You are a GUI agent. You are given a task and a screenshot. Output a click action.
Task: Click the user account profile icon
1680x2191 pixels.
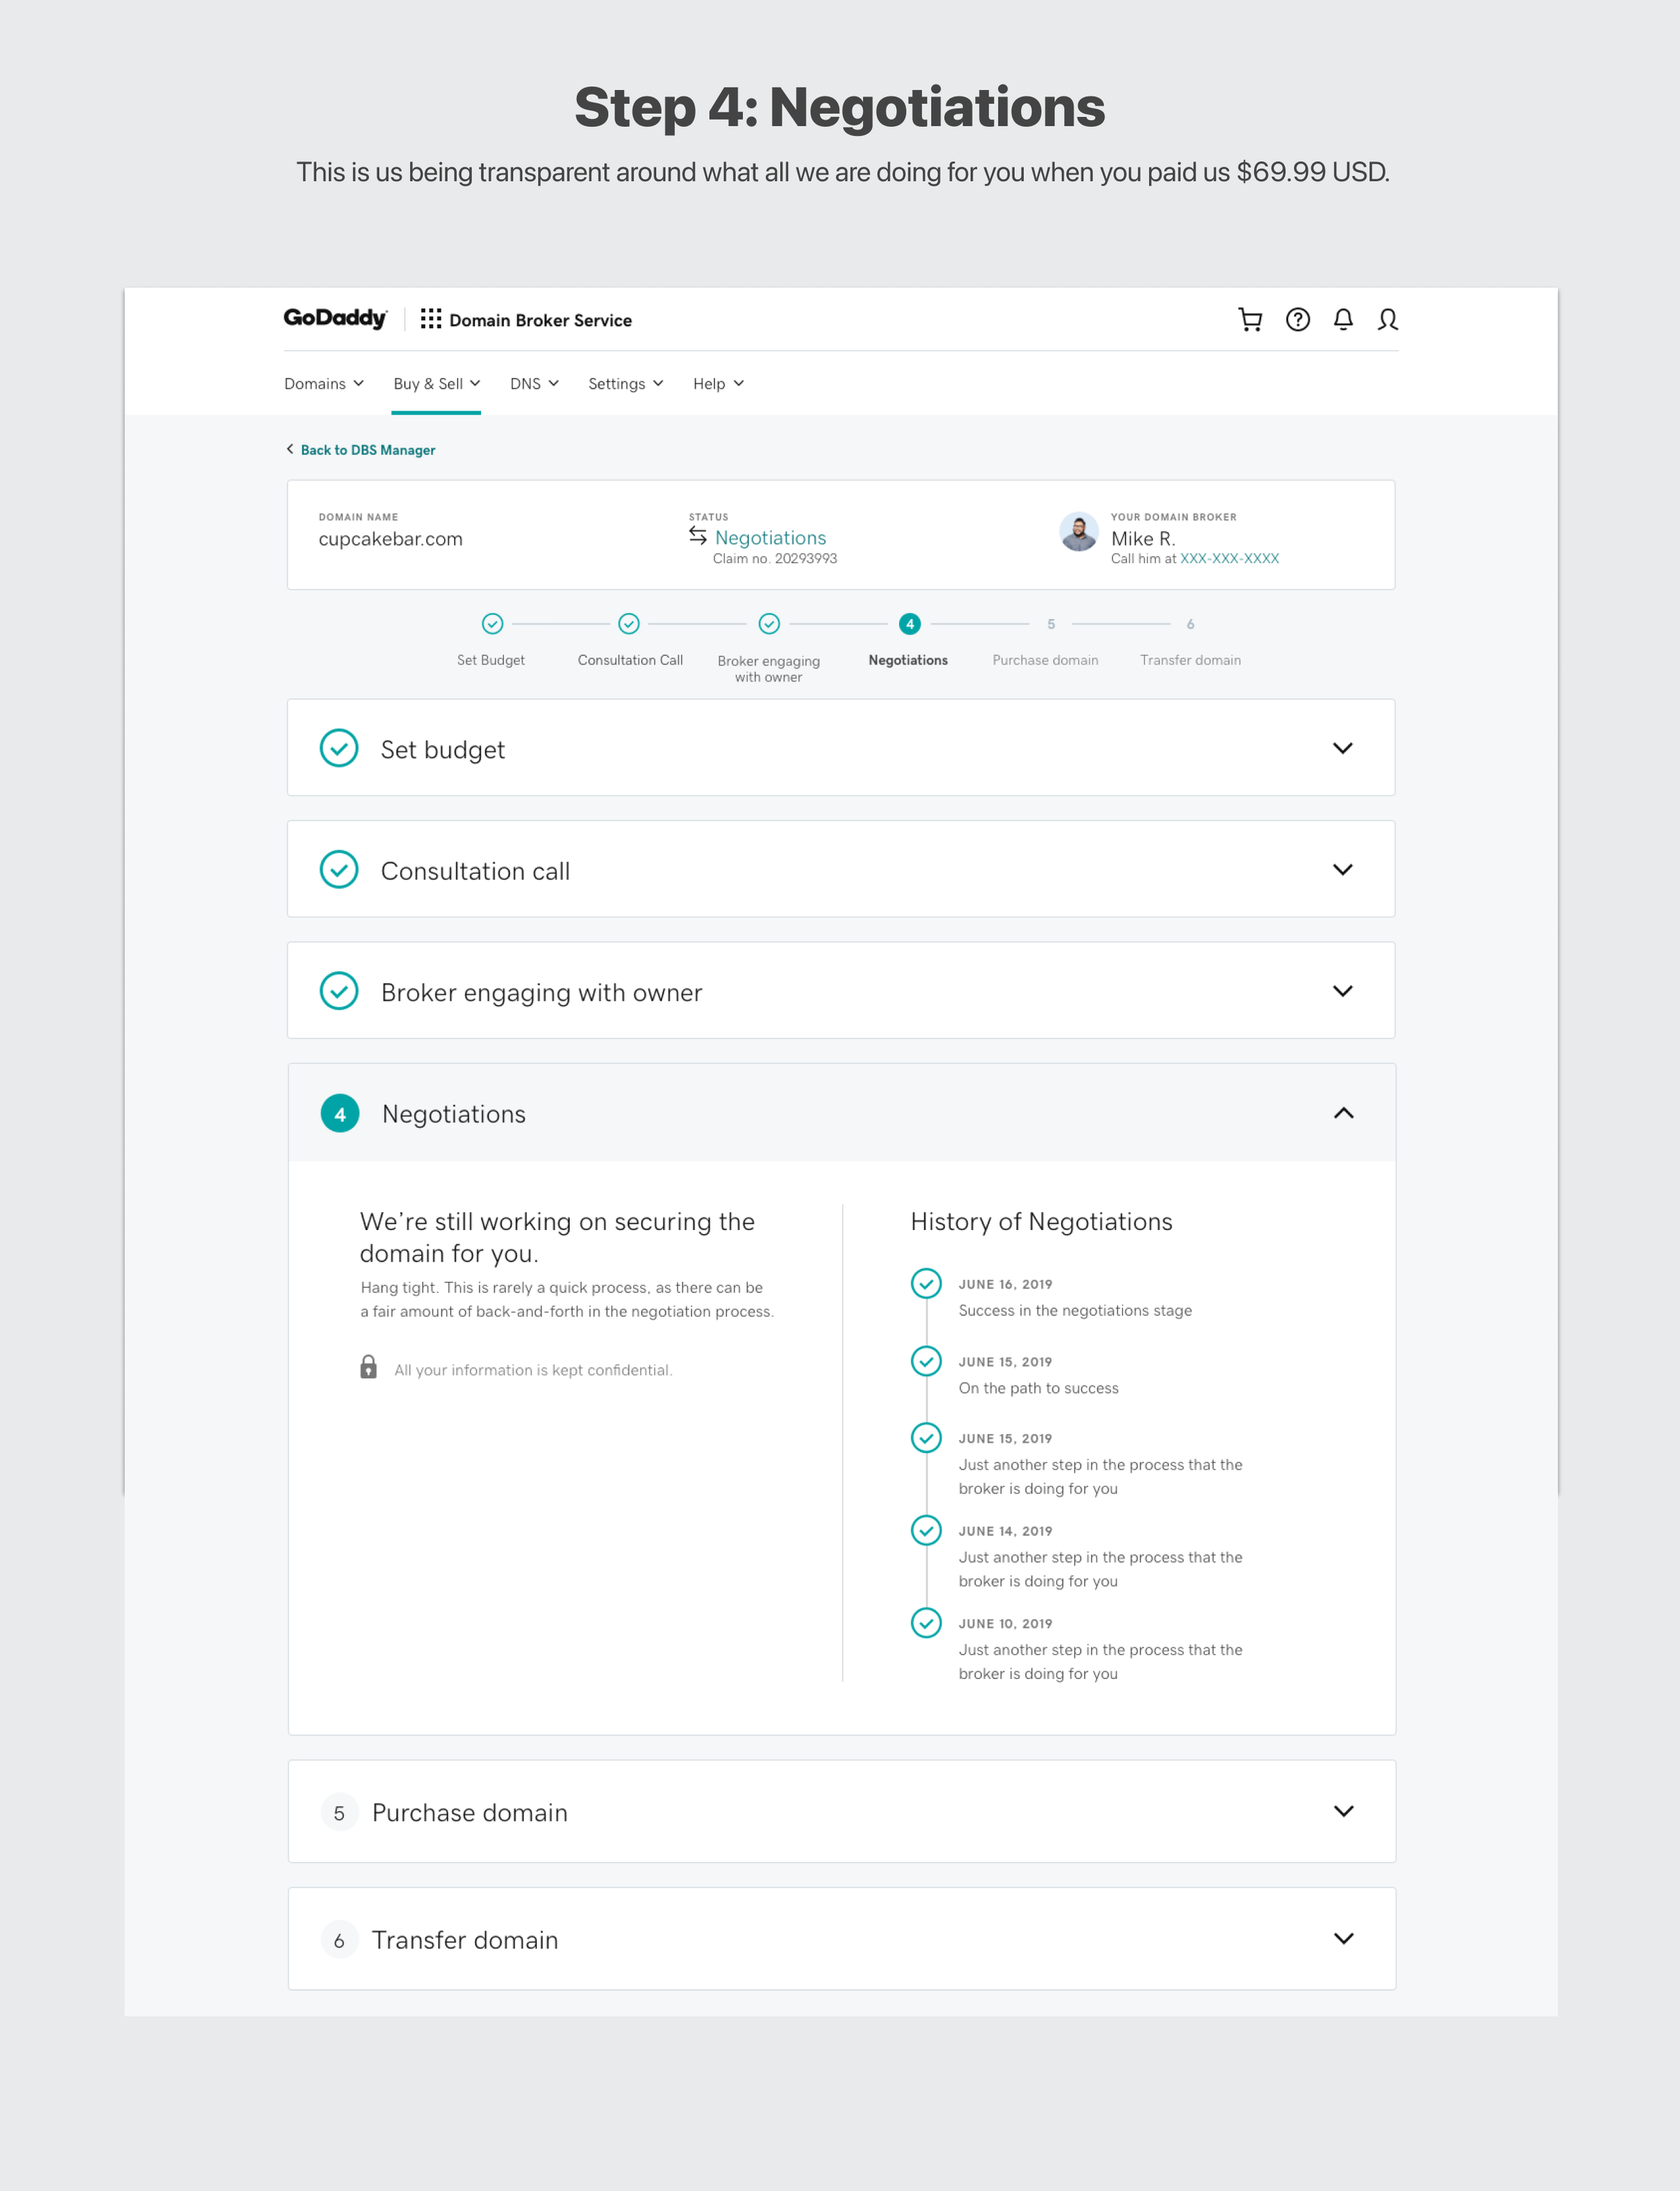[1387, 319]
